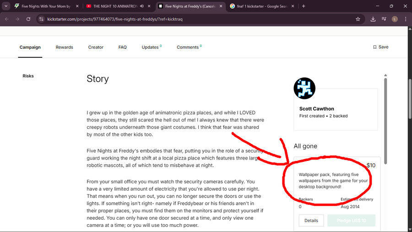
Task: Mute the YouTube tab audio speaker icon
Action: [x=142, y=6]
